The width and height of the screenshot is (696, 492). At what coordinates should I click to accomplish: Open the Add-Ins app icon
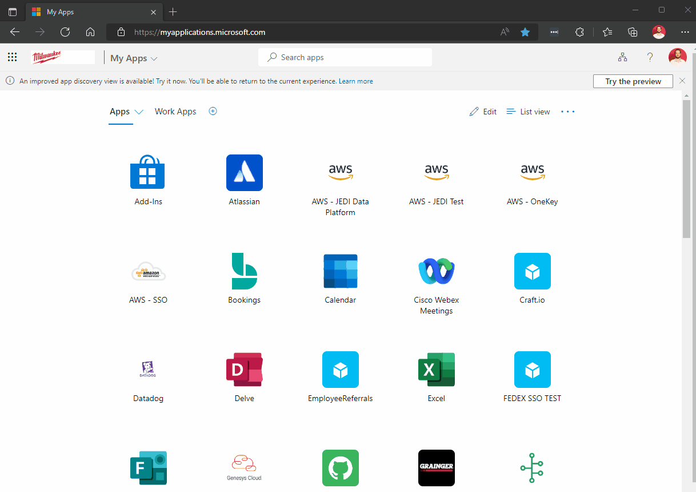148,172
